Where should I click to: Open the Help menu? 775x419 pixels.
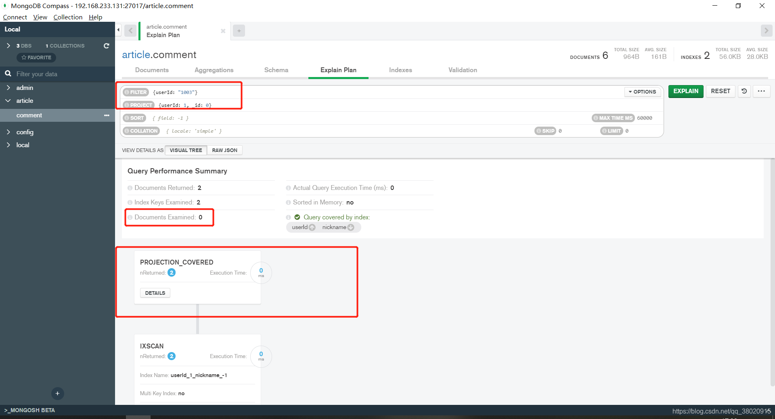[x=95, y=17]
